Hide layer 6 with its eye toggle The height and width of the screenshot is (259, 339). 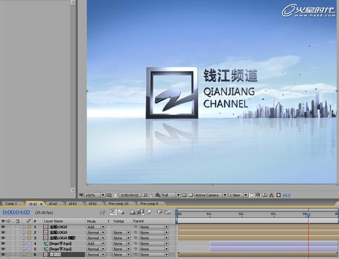3,254
